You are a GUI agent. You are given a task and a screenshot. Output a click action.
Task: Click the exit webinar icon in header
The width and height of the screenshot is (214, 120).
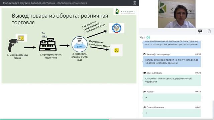pos(134,3)
